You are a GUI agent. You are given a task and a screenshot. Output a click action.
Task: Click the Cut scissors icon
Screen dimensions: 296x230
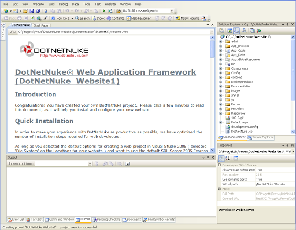[x=46, y=11]
